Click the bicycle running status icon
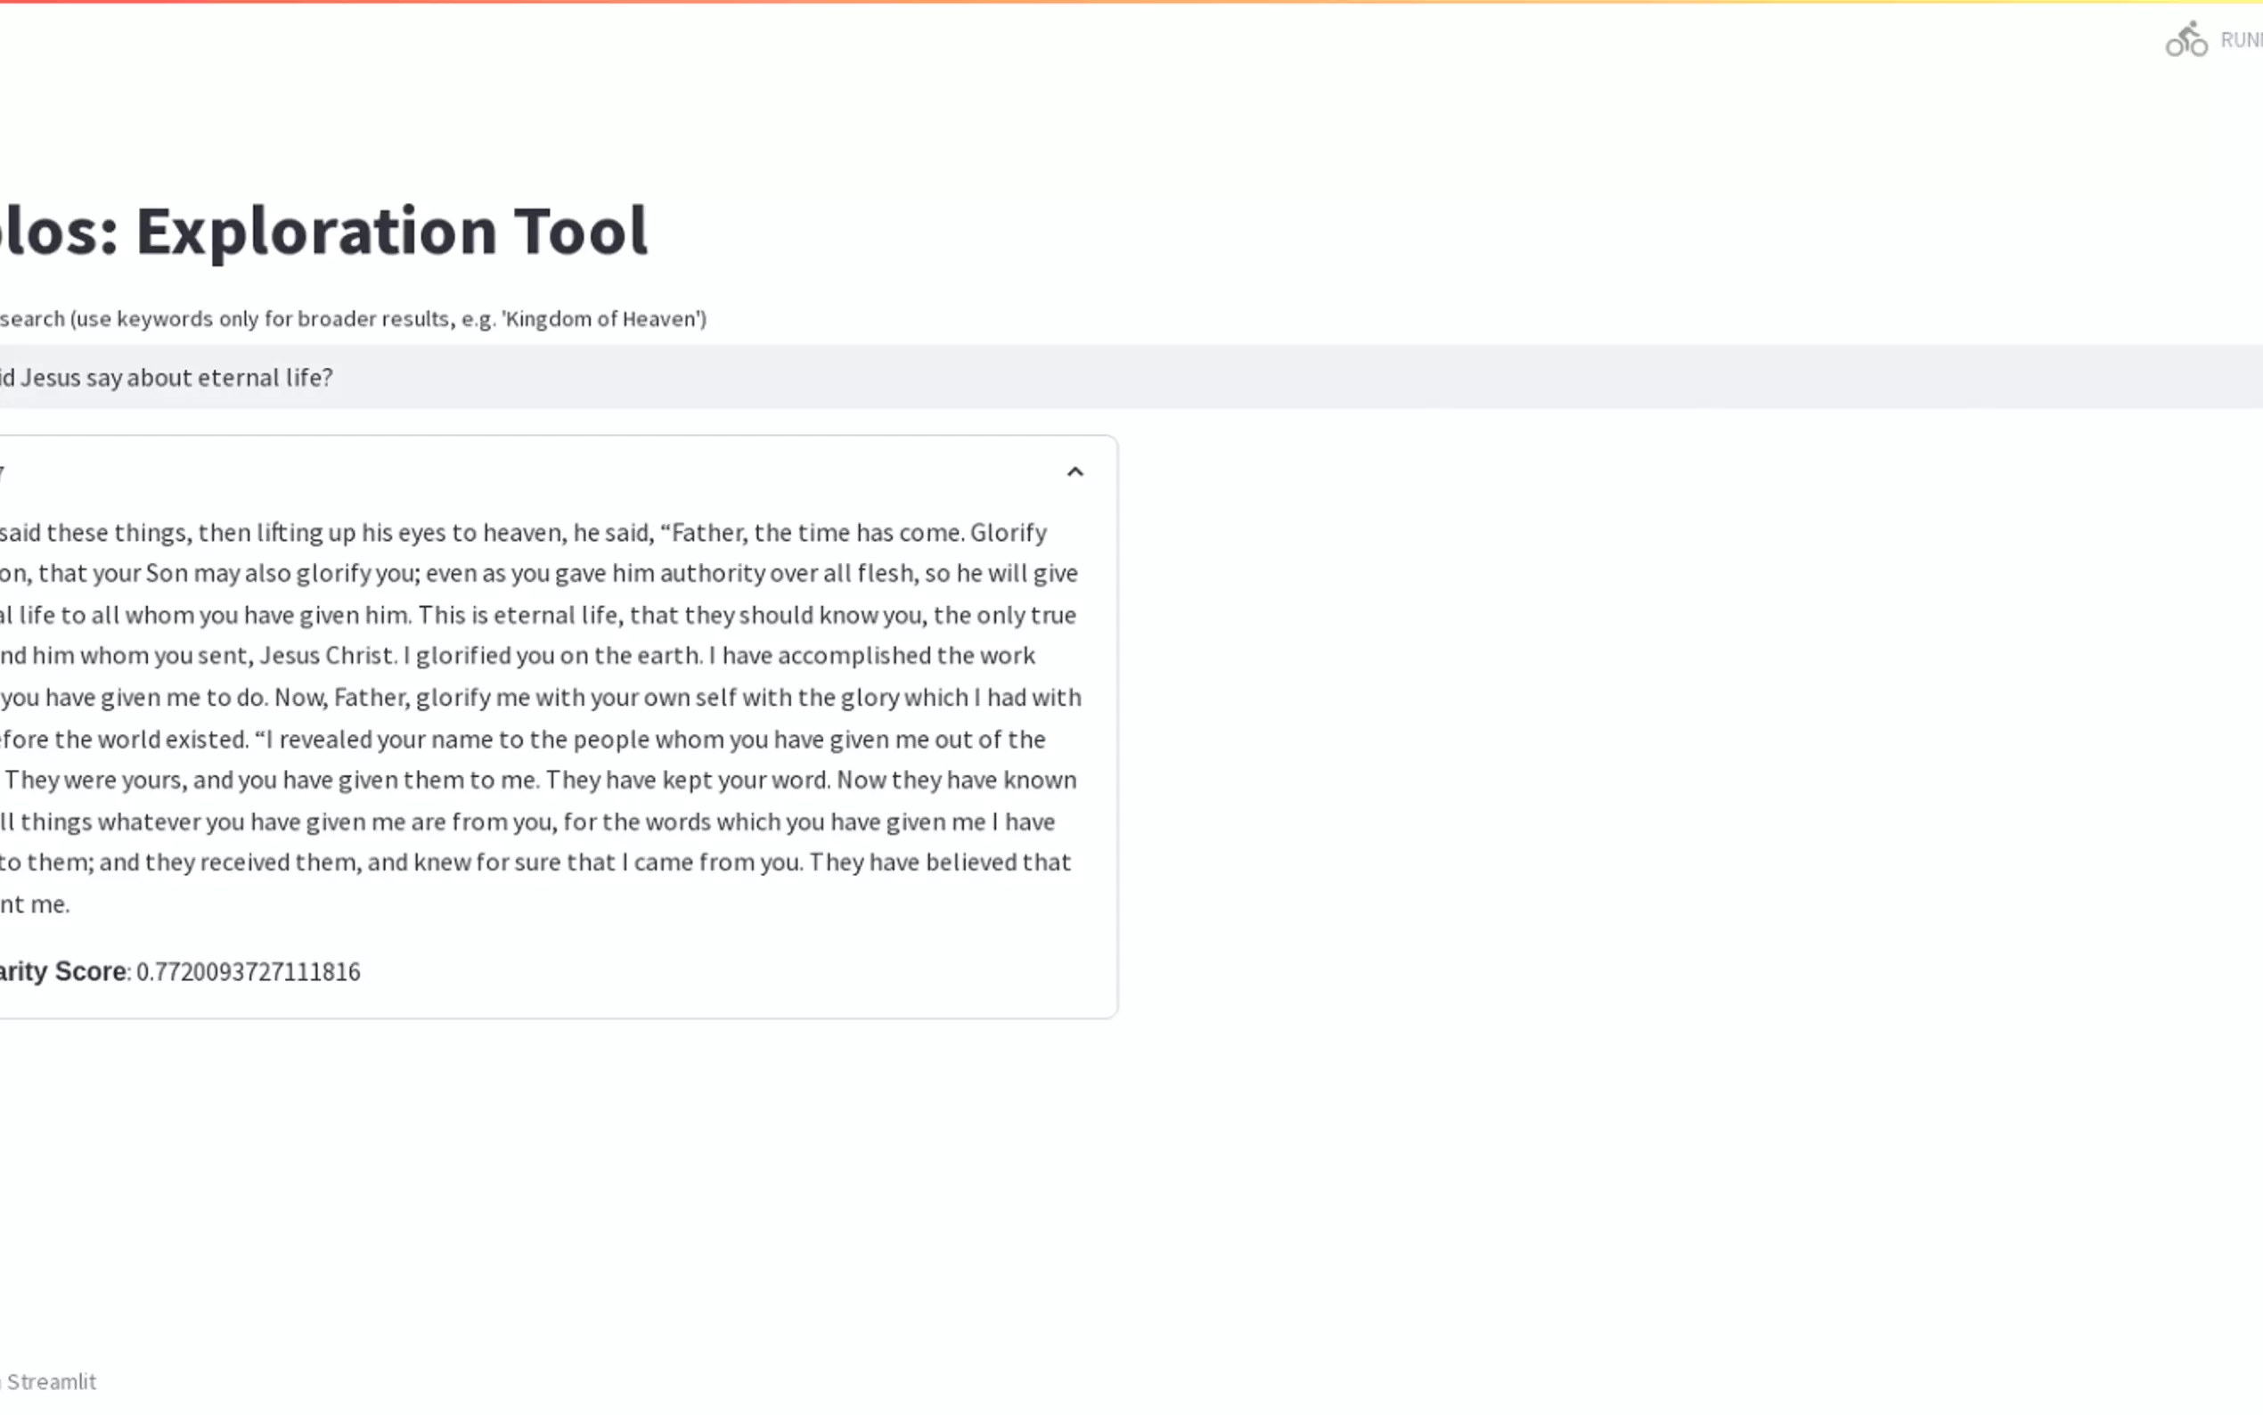This screenshot has width=2263, height=1415. (2185, 40)
